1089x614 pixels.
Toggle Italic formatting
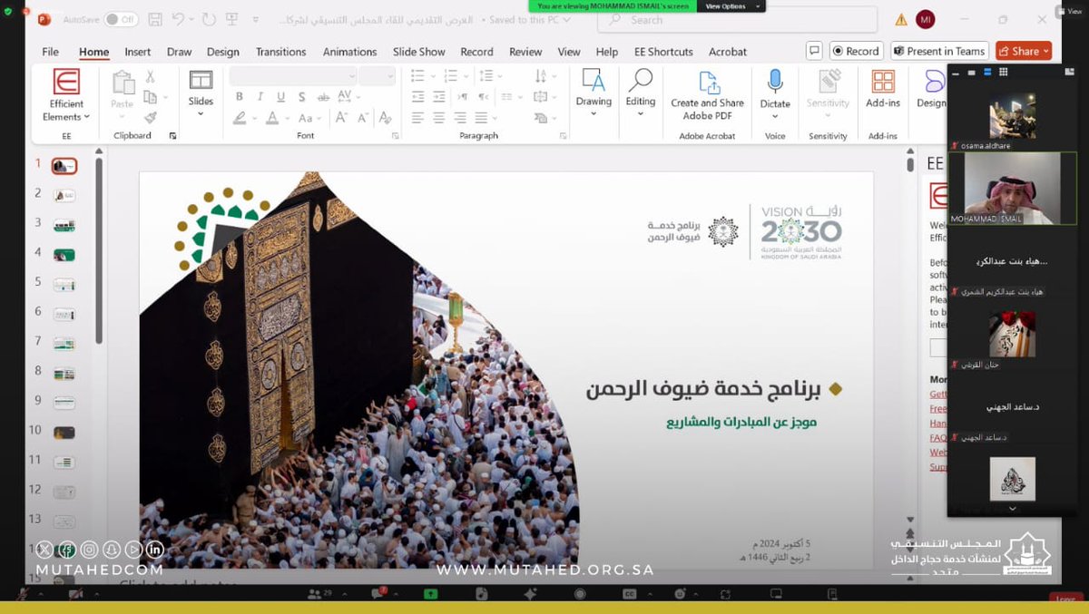tap(260, 96)
